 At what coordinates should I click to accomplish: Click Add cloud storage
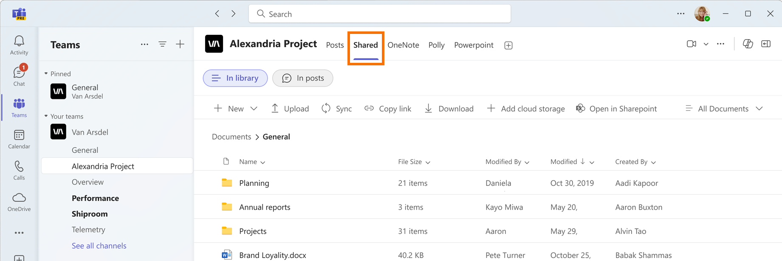coord(526,109)
